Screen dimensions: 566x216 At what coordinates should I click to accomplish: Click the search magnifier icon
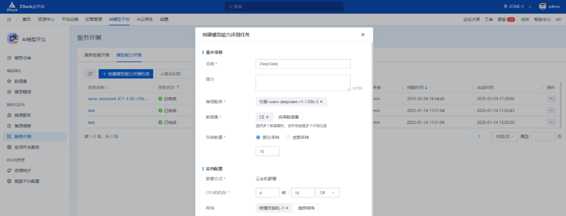click(x=231, y=6)
